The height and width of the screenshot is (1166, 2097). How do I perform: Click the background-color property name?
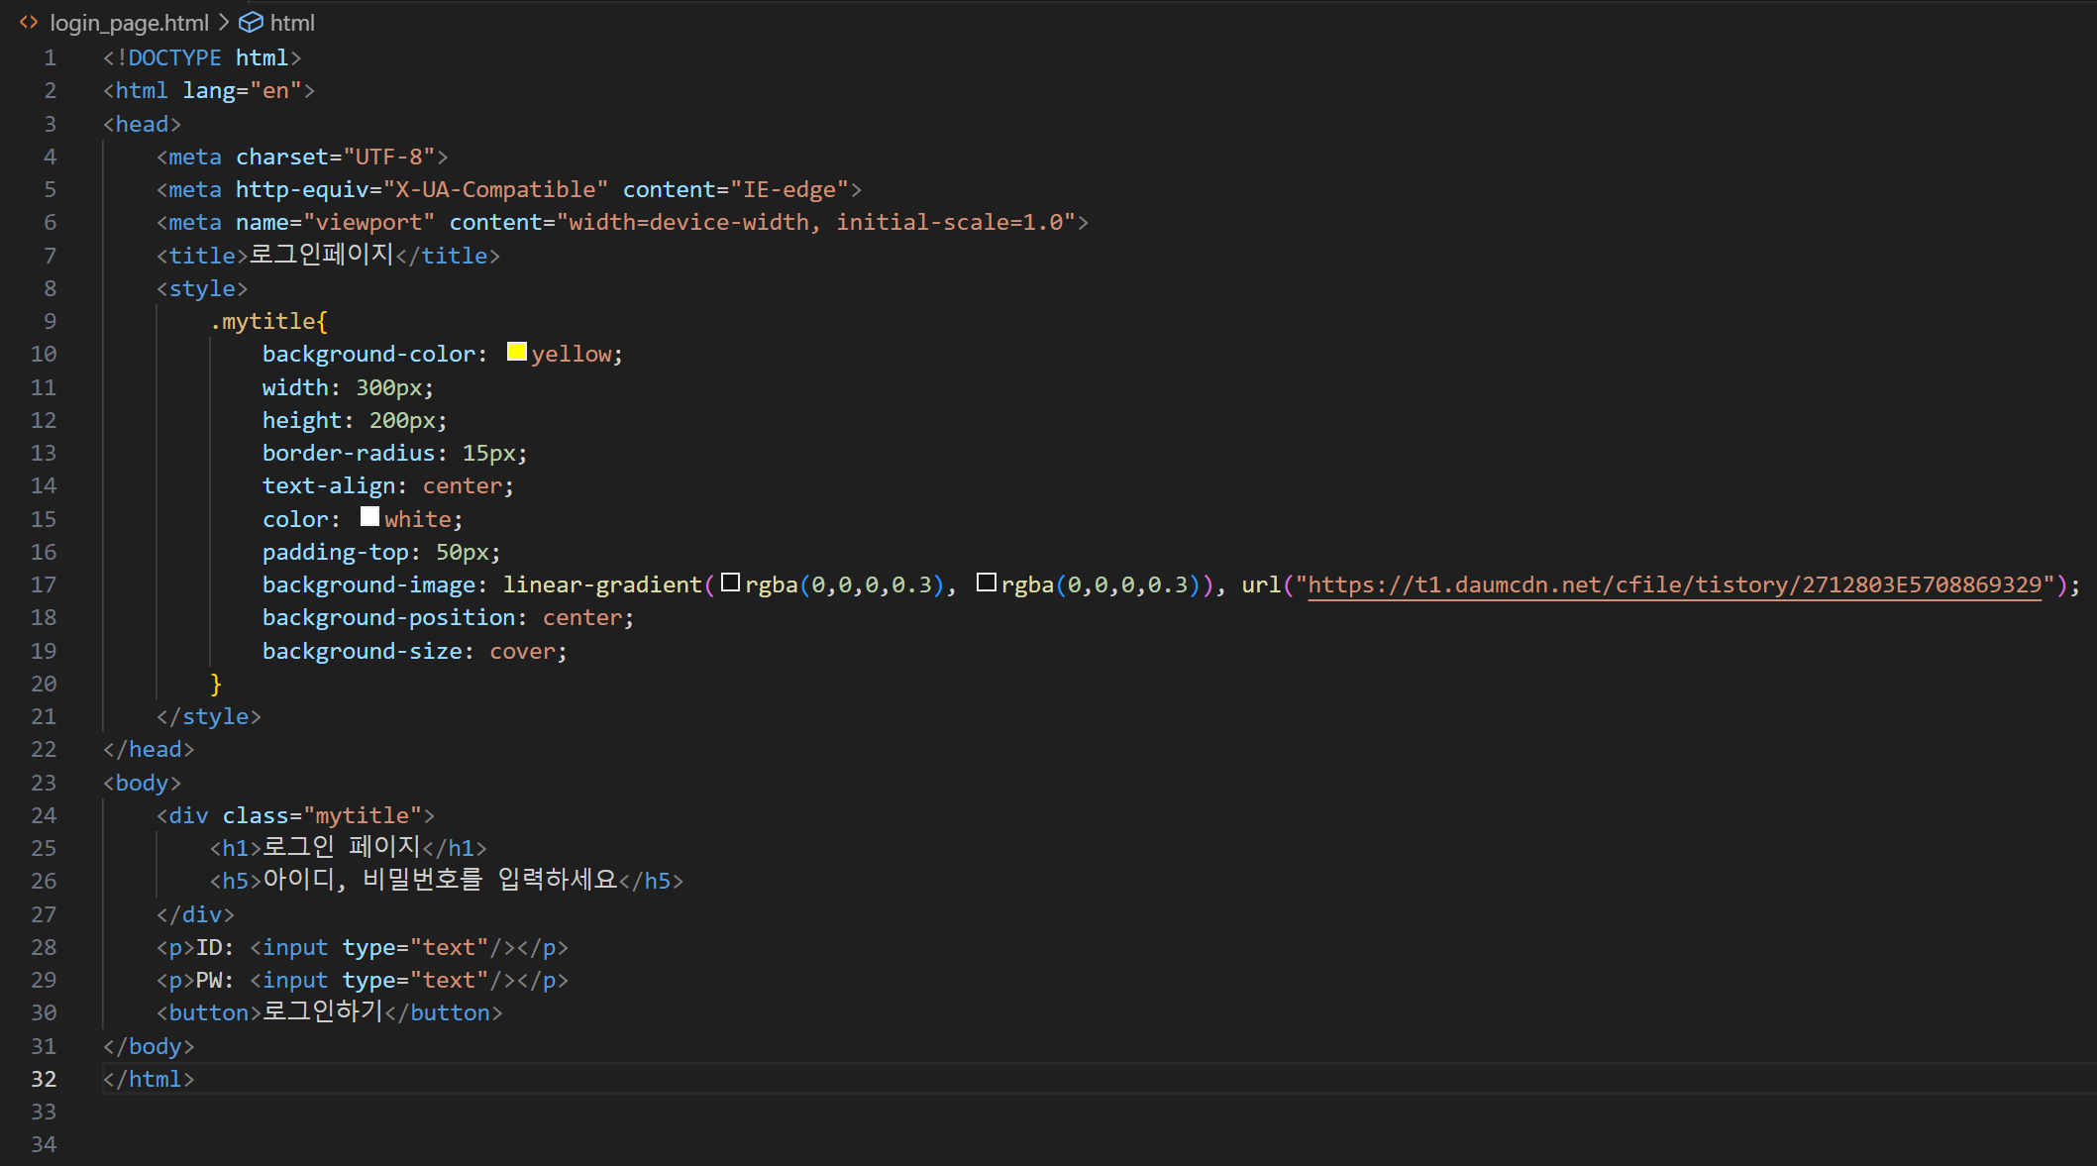(368, 354)
